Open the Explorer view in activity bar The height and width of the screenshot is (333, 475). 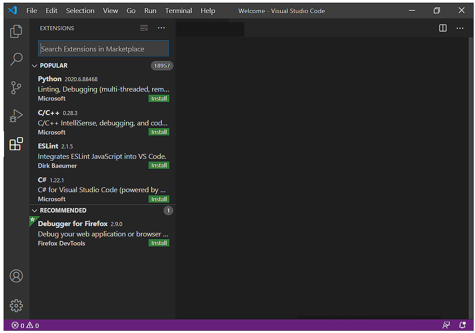16,31
